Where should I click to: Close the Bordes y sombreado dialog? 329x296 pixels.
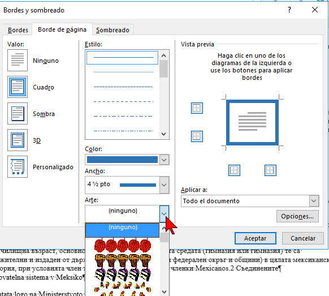pos(315,10)
